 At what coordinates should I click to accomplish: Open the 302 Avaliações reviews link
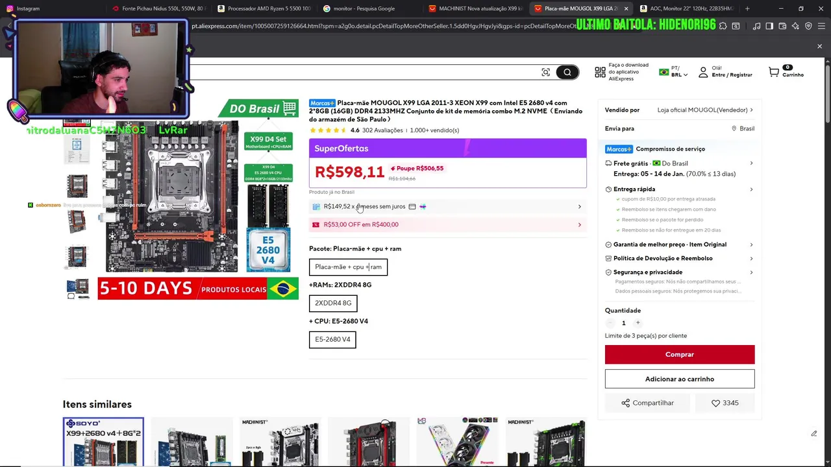(382, 130)
